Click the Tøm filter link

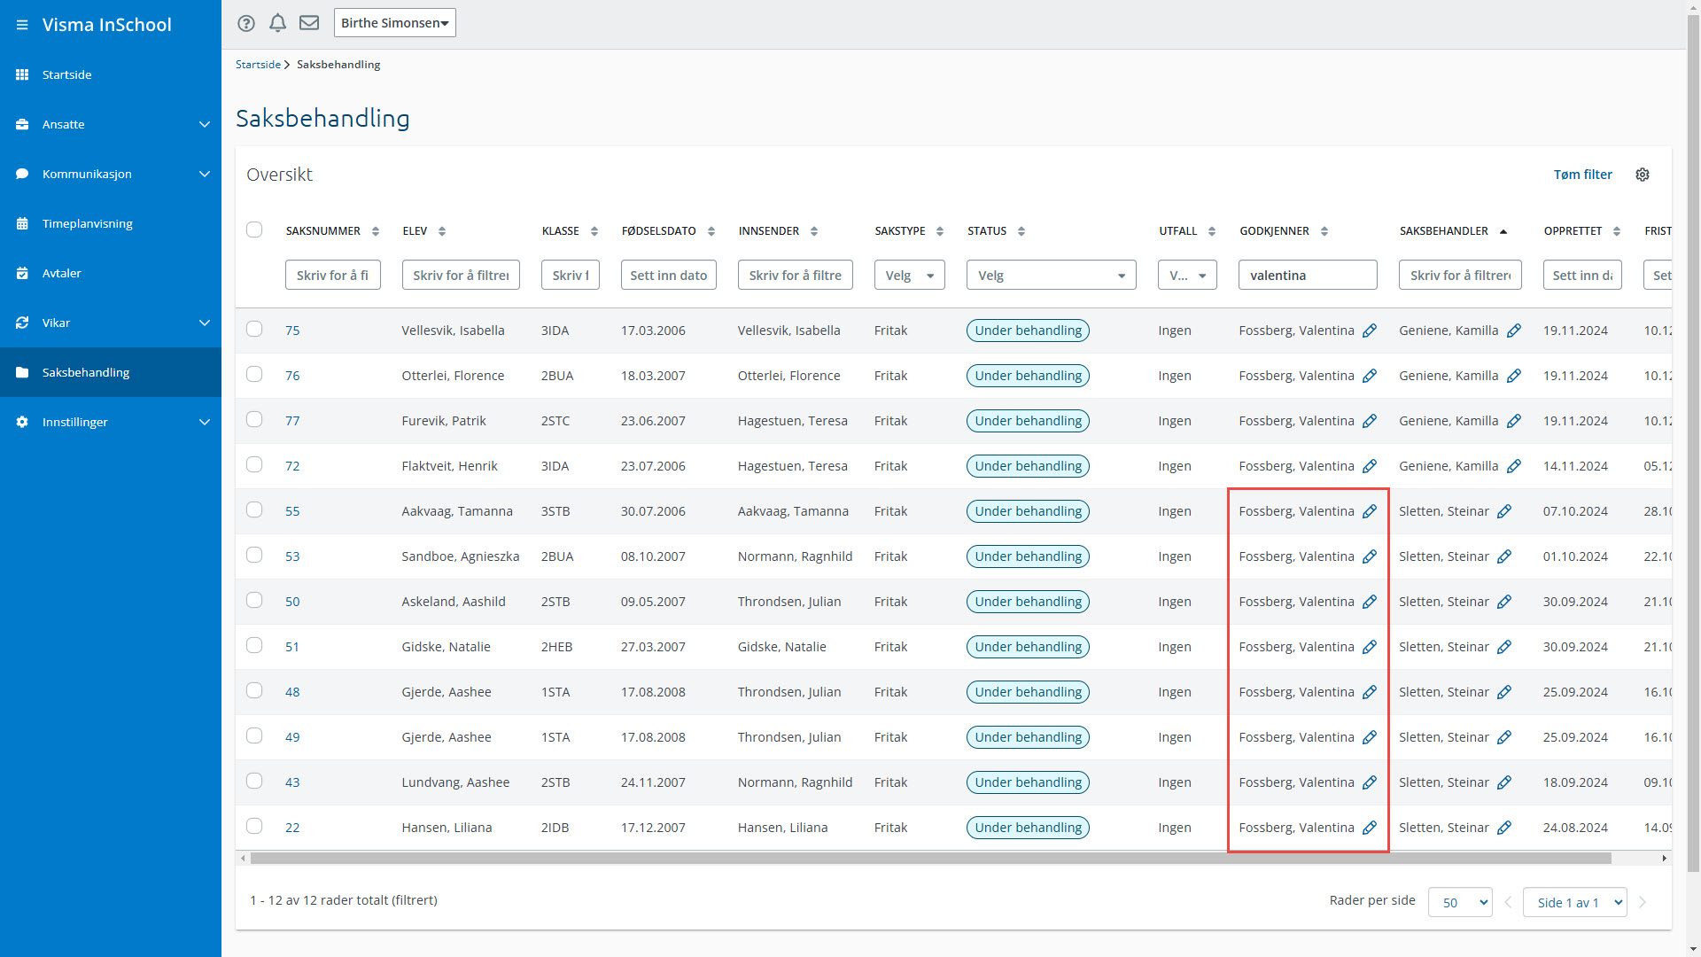click(x=1582, y=175)
